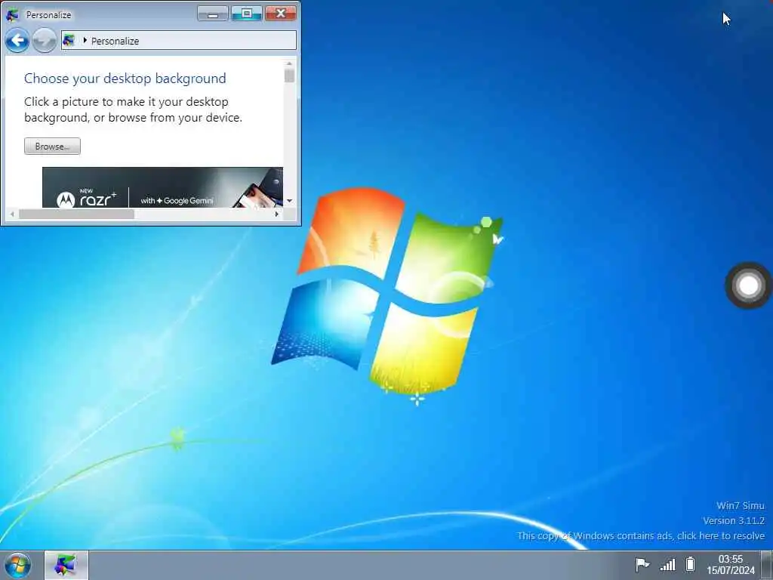Click the Personalize icon in the address bar
The width and height of the screenshot is (773, 580).
click(x=69, y=41)
